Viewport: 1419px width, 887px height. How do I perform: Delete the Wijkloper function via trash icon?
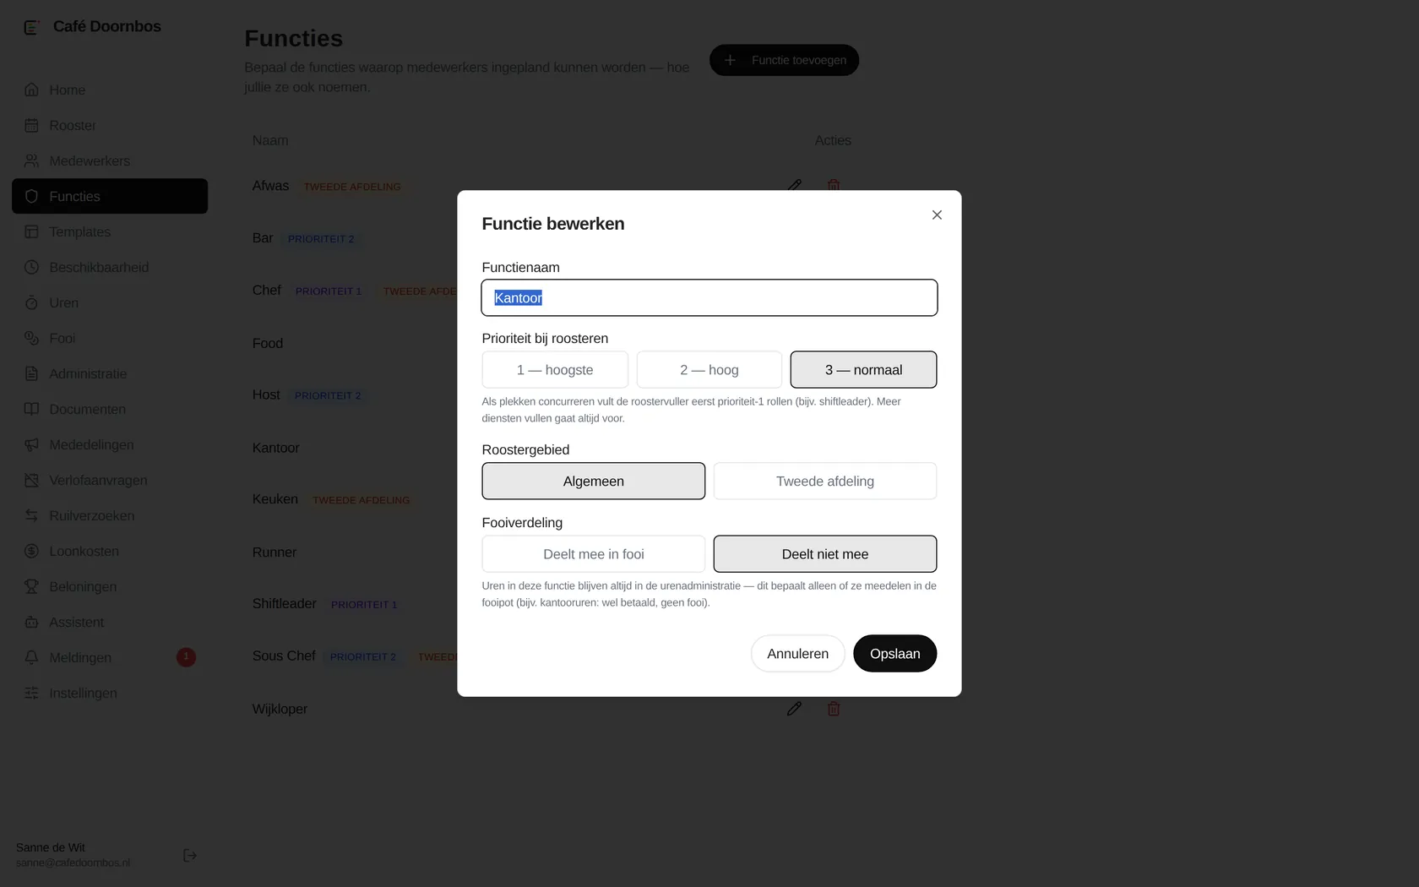834,709
